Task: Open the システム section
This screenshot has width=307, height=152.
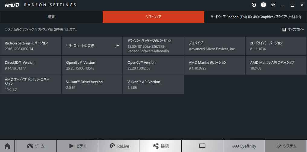Action: 286,146
